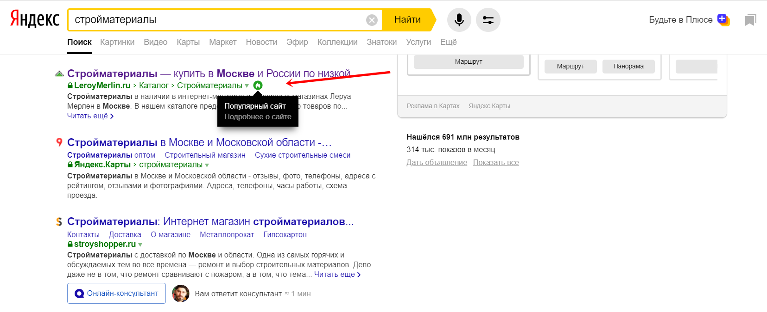Screen dimensions: 767x312
Task: Click the Yandex Plus badge icon
Action: 723,19
